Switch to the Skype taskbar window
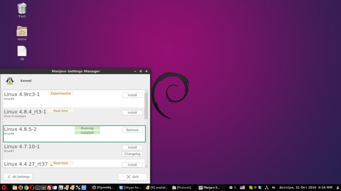Viewport: 341px width, 191px height. (x=130, y=187)
